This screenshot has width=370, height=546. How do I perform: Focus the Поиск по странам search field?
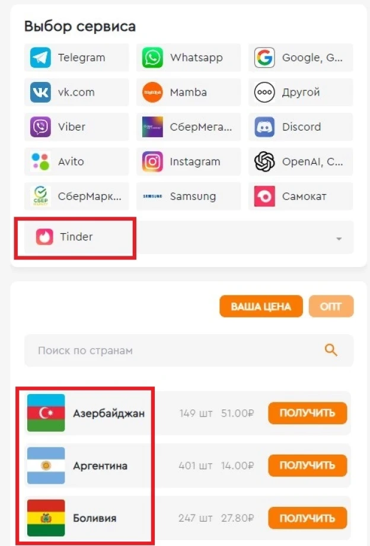[189, 350]
